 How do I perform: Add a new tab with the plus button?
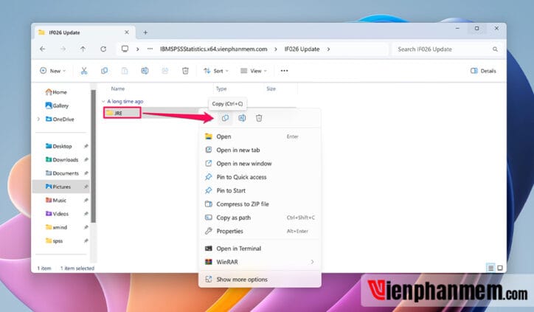pyautogui.click(x=145, y=32)
